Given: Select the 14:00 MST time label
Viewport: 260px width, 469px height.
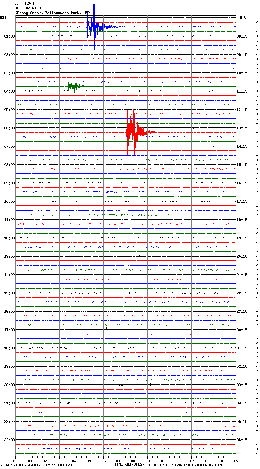Looking at the screenshot, I should click(x=9, y=275).
